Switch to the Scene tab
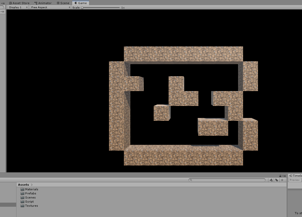Viewport: 302px width, 217px height. pos(63,3)
